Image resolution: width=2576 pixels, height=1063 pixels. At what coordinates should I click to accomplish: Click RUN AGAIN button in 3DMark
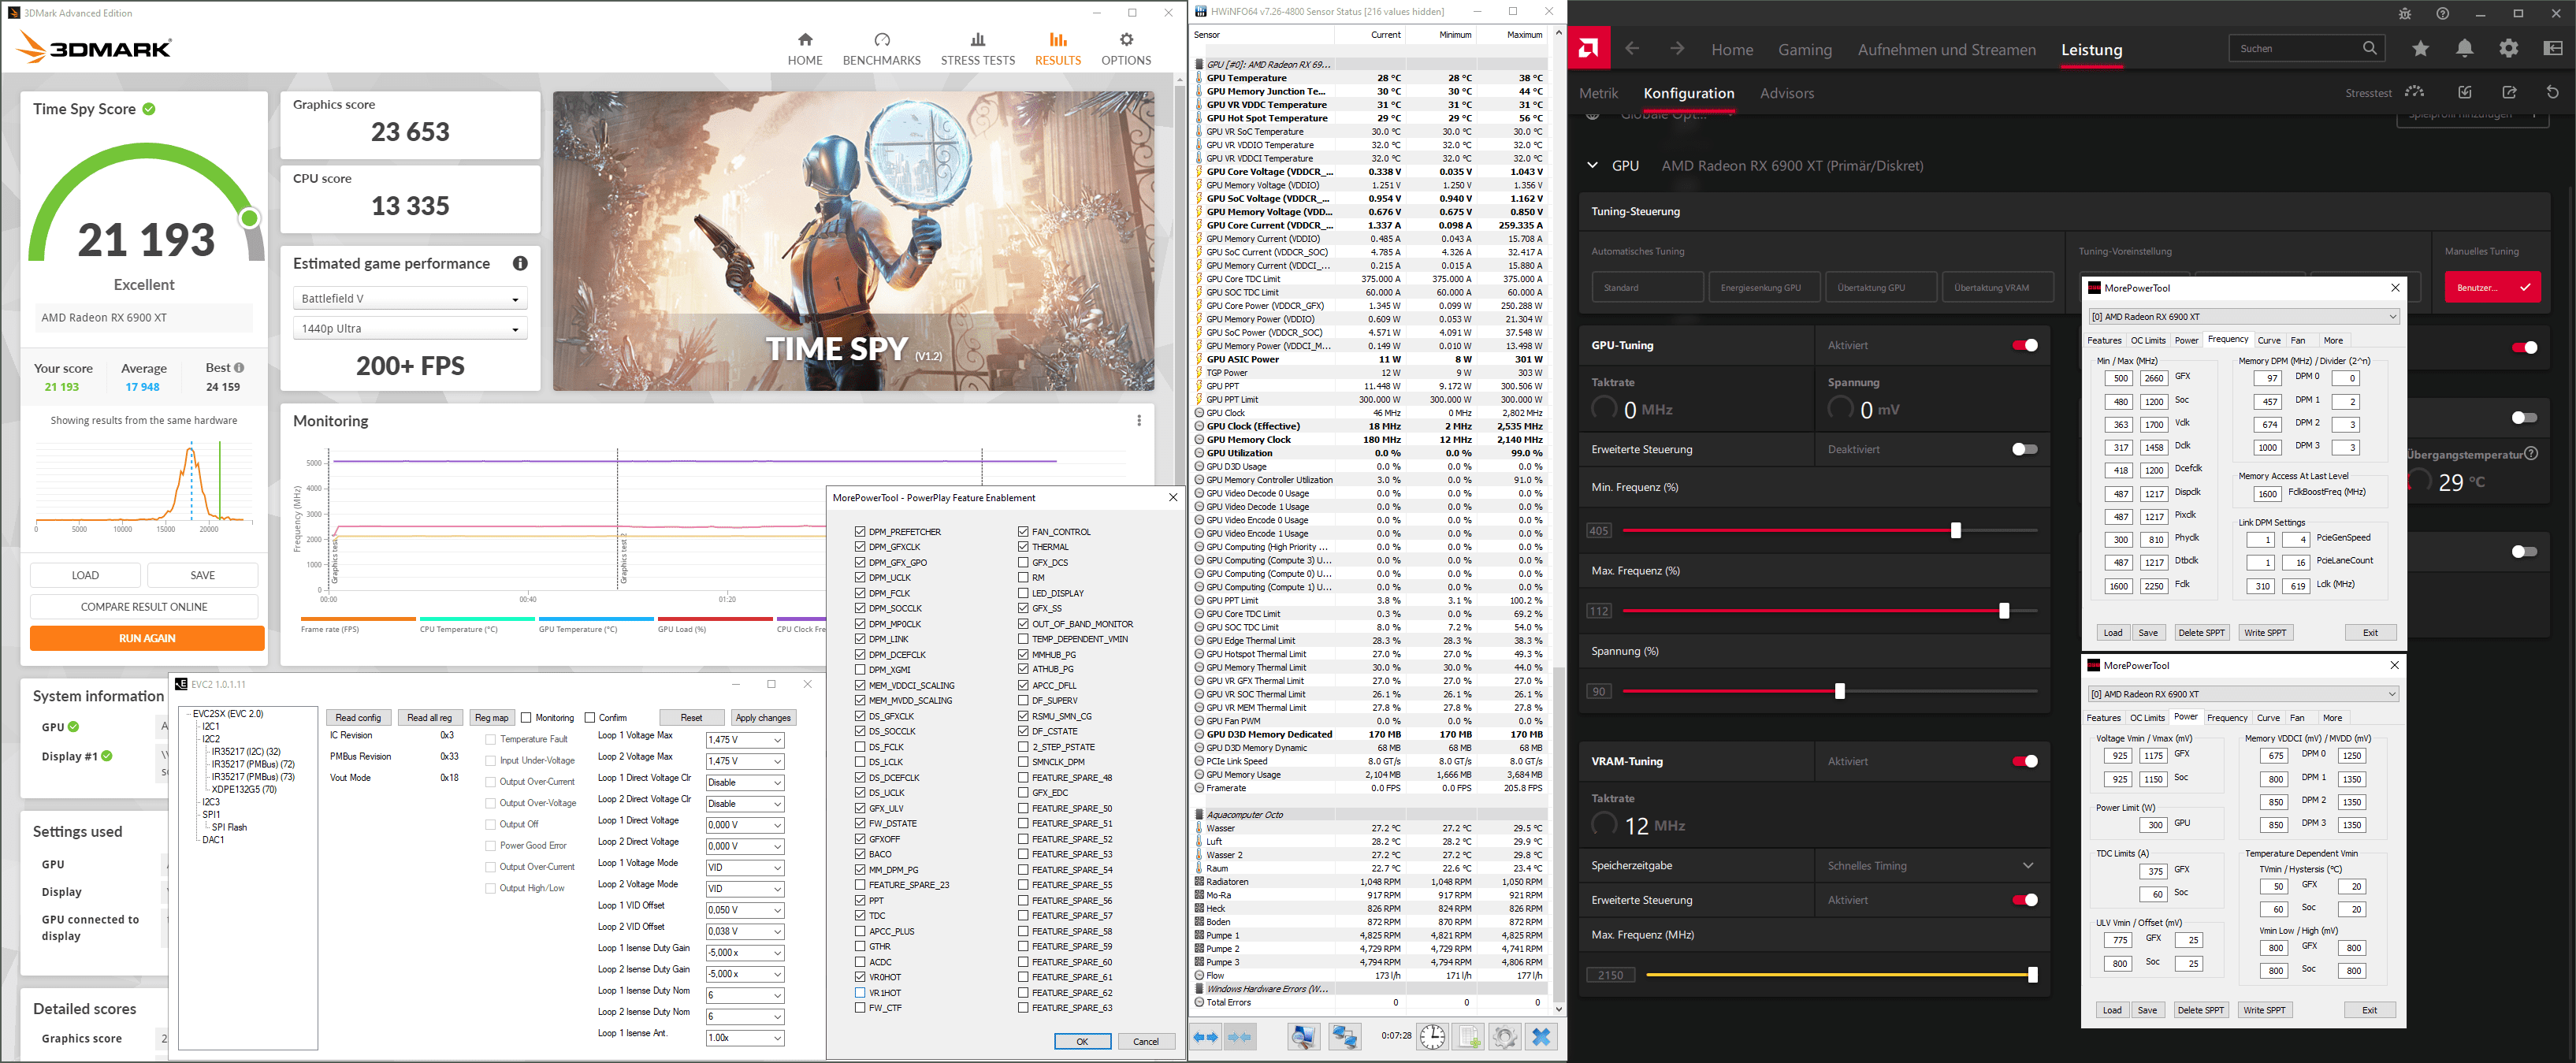point(147,638)
